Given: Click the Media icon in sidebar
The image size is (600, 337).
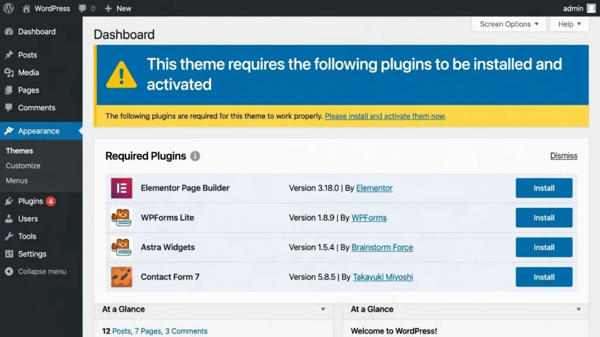Looking at the screenshot, I should coord(9,72).
